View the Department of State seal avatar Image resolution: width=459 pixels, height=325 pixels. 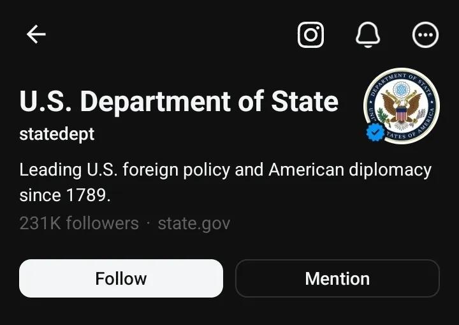pos(402,105)
